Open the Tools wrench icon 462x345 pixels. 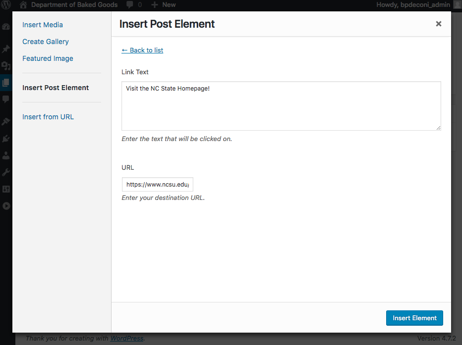pos(6,172)
